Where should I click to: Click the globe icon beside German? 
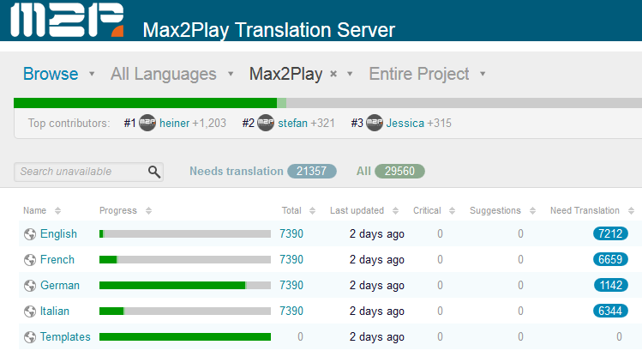click(x=30, y=286)
